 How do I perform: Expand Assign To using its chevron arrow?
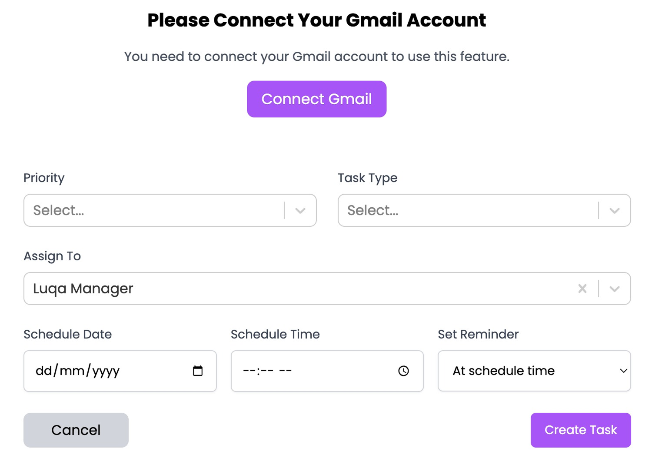pos(614,289)
